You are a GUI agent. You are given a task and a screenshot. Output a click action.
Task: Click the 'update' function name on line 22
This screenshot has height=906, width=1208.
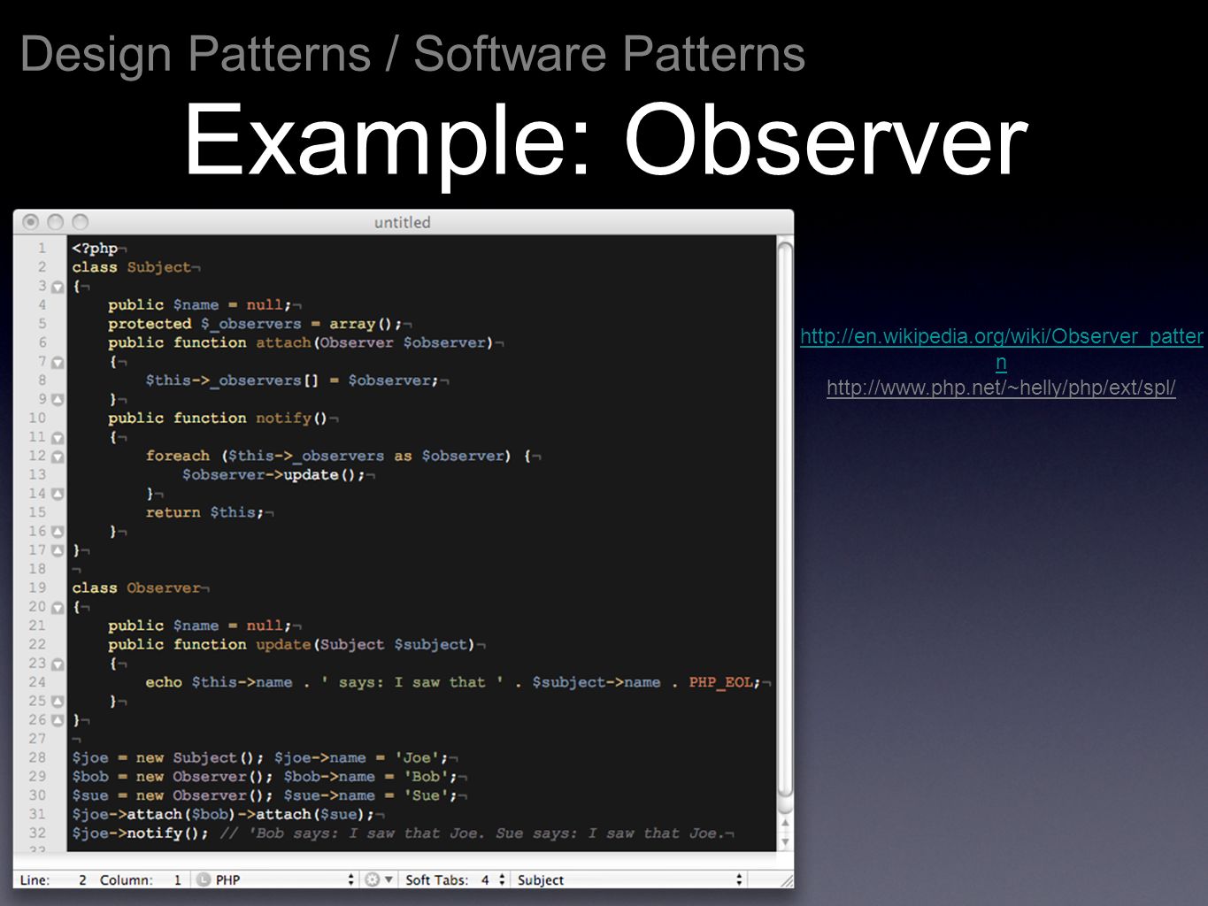pyautogui.click(x=283, y=644)
